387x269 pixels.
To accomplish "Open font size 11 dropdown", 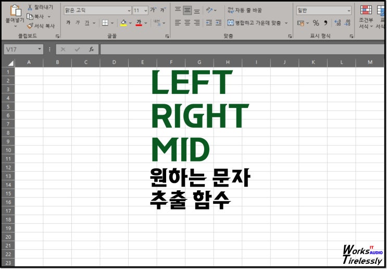I will pyautogui.click(x=146, y=10).
